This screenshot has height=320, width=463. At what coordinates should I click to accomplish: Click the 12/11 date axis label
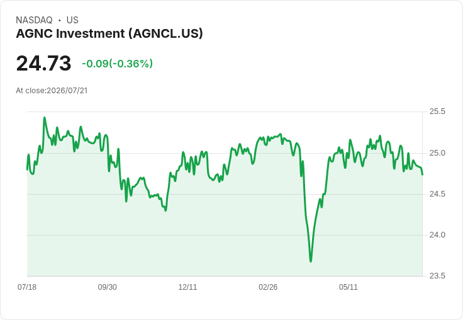coord(187,287)
